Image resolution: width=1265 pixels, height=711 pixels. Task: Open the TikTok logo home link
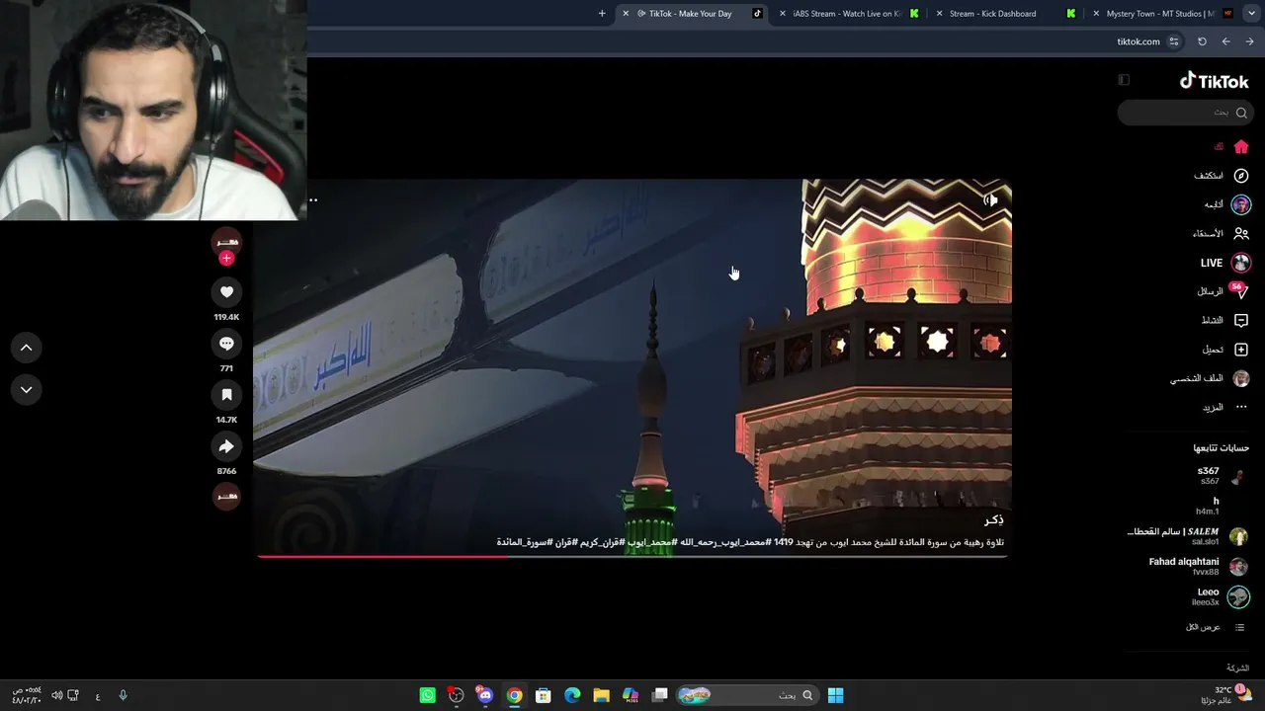tap(1215, 81)
